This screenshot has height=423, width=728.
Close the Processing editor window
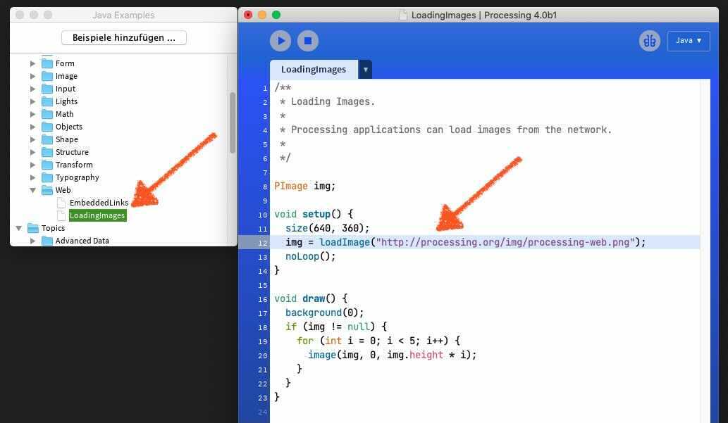click(x=248, y=15)
